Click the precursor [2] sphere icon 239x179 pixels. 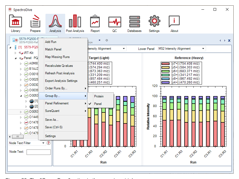click(x=32, y=106)
